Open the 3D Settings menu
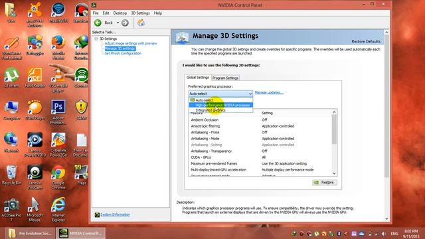 [140, 13]
